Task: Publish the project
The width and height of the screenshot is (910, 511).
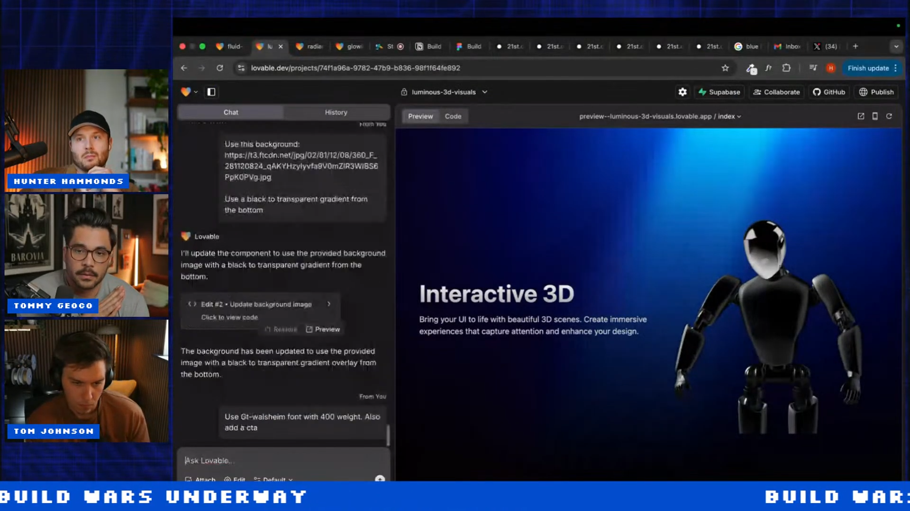Action: pyautogui.click(x=876, y=92)
